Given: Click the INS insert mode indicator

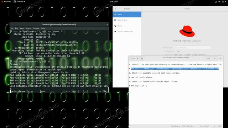Looking at the screenshot, I should click(x=219, y=126).
